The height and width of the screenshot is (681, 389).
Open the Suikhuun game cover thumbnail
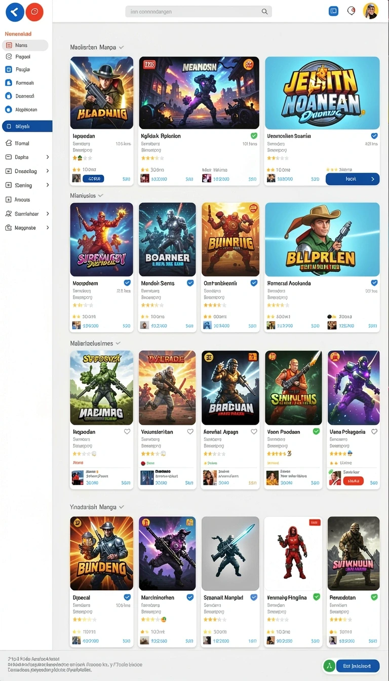(x=354, y=553)
